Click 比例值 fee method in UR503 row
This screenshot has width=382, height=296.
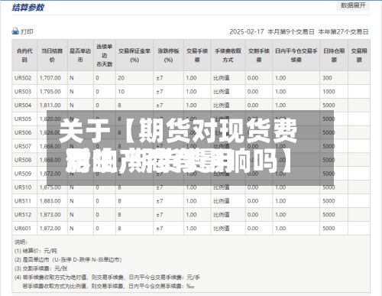pos(222,92)
